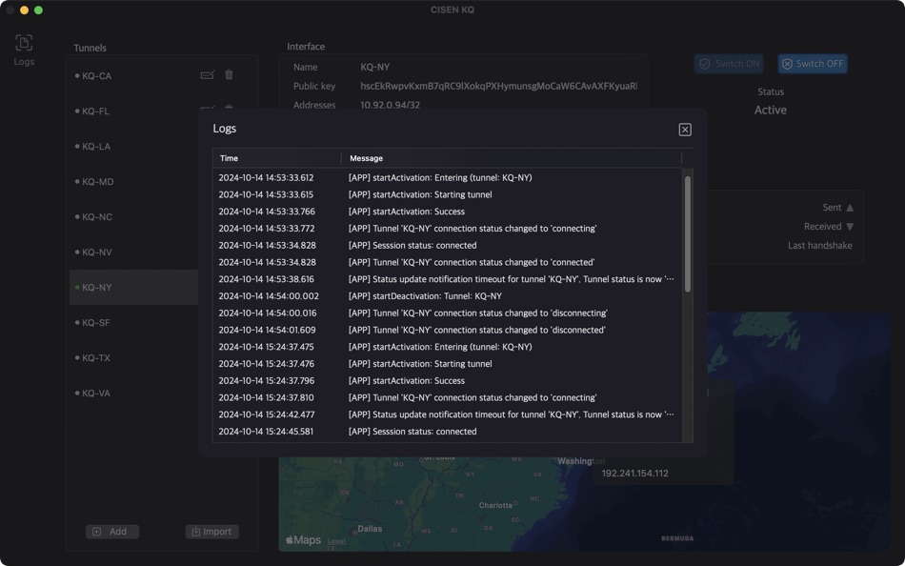Select 'Sesssion status: connected' row at 14:53:34.828
Viewport: 905px width, 566px height.
tap(448, 245)
